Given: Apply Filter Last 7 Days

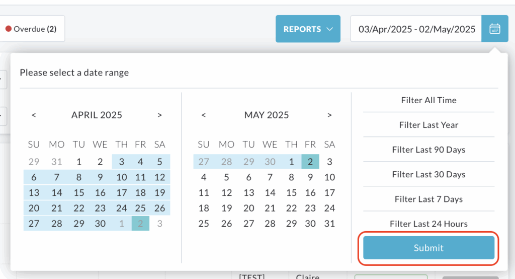Looking at the screenshot, I should click(x=428, y=199).
